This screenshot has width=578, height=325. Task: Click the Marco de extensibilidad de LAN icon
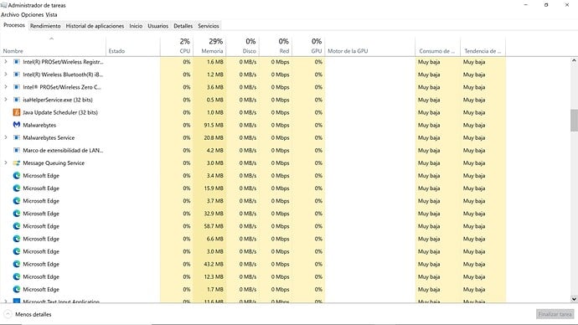coord(17,150)
